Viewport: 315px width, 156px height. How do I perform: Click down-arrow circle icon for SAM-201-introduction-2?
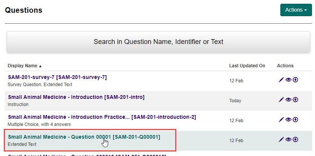(x=295, y=120)
